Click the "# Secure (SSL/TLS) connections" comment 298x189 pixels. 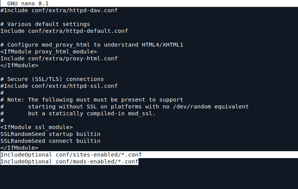pyautogui.click(x=52, y=79)
